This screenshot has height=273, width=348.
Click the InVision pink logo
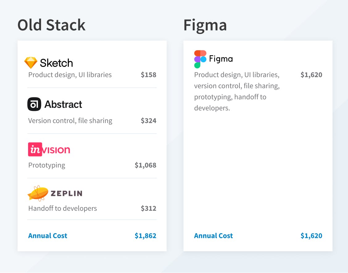point(49,149)
